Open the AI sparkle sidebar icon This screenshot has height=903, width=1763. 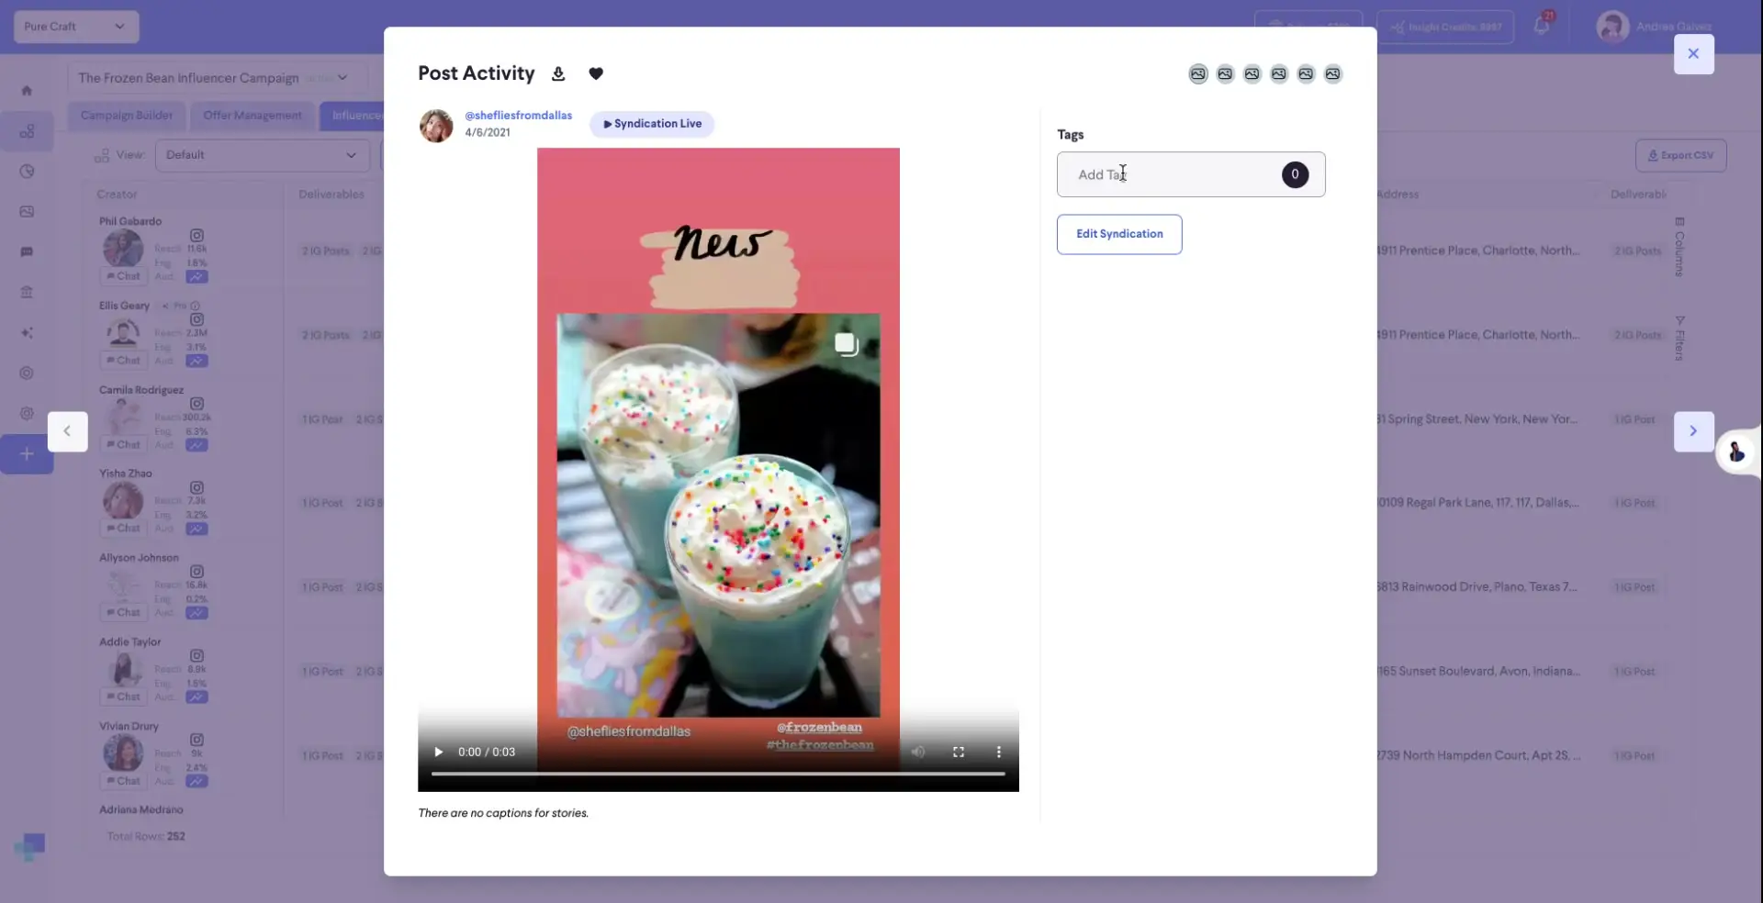coord(27,333)
